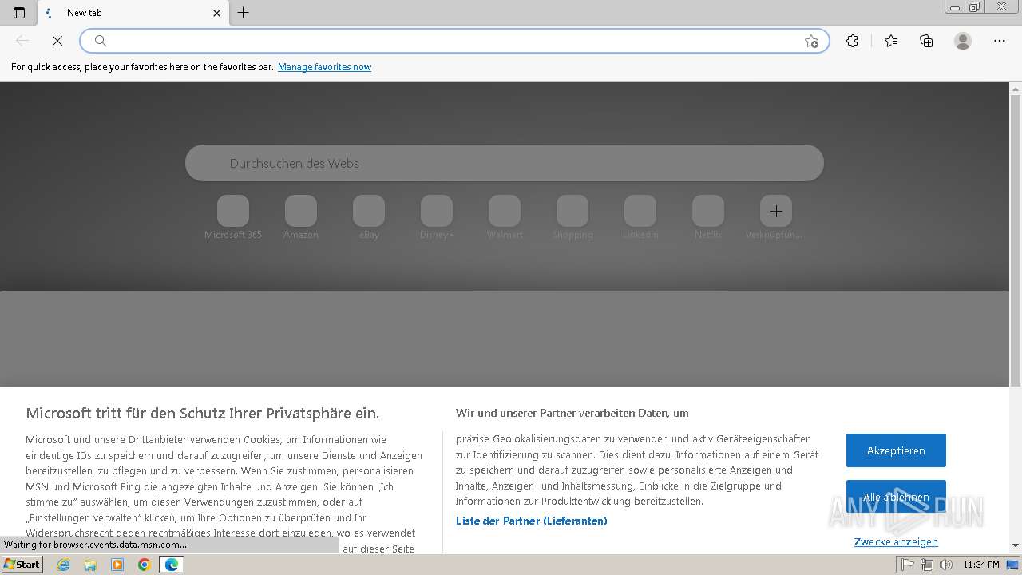Screen dimensions: 1022x575
Task: Open the eBay quick link
Action: pos(369,217)
